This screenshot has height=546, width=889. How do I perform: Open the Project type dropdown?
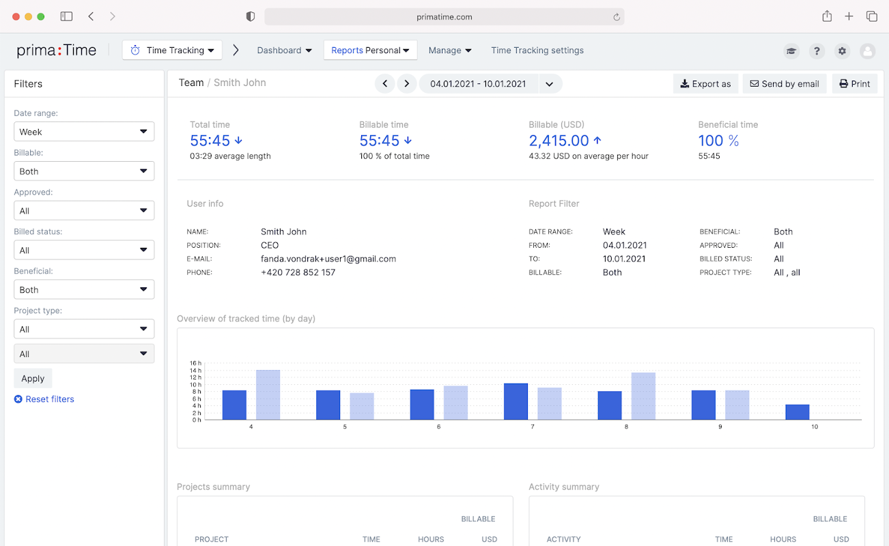[84, 329]
